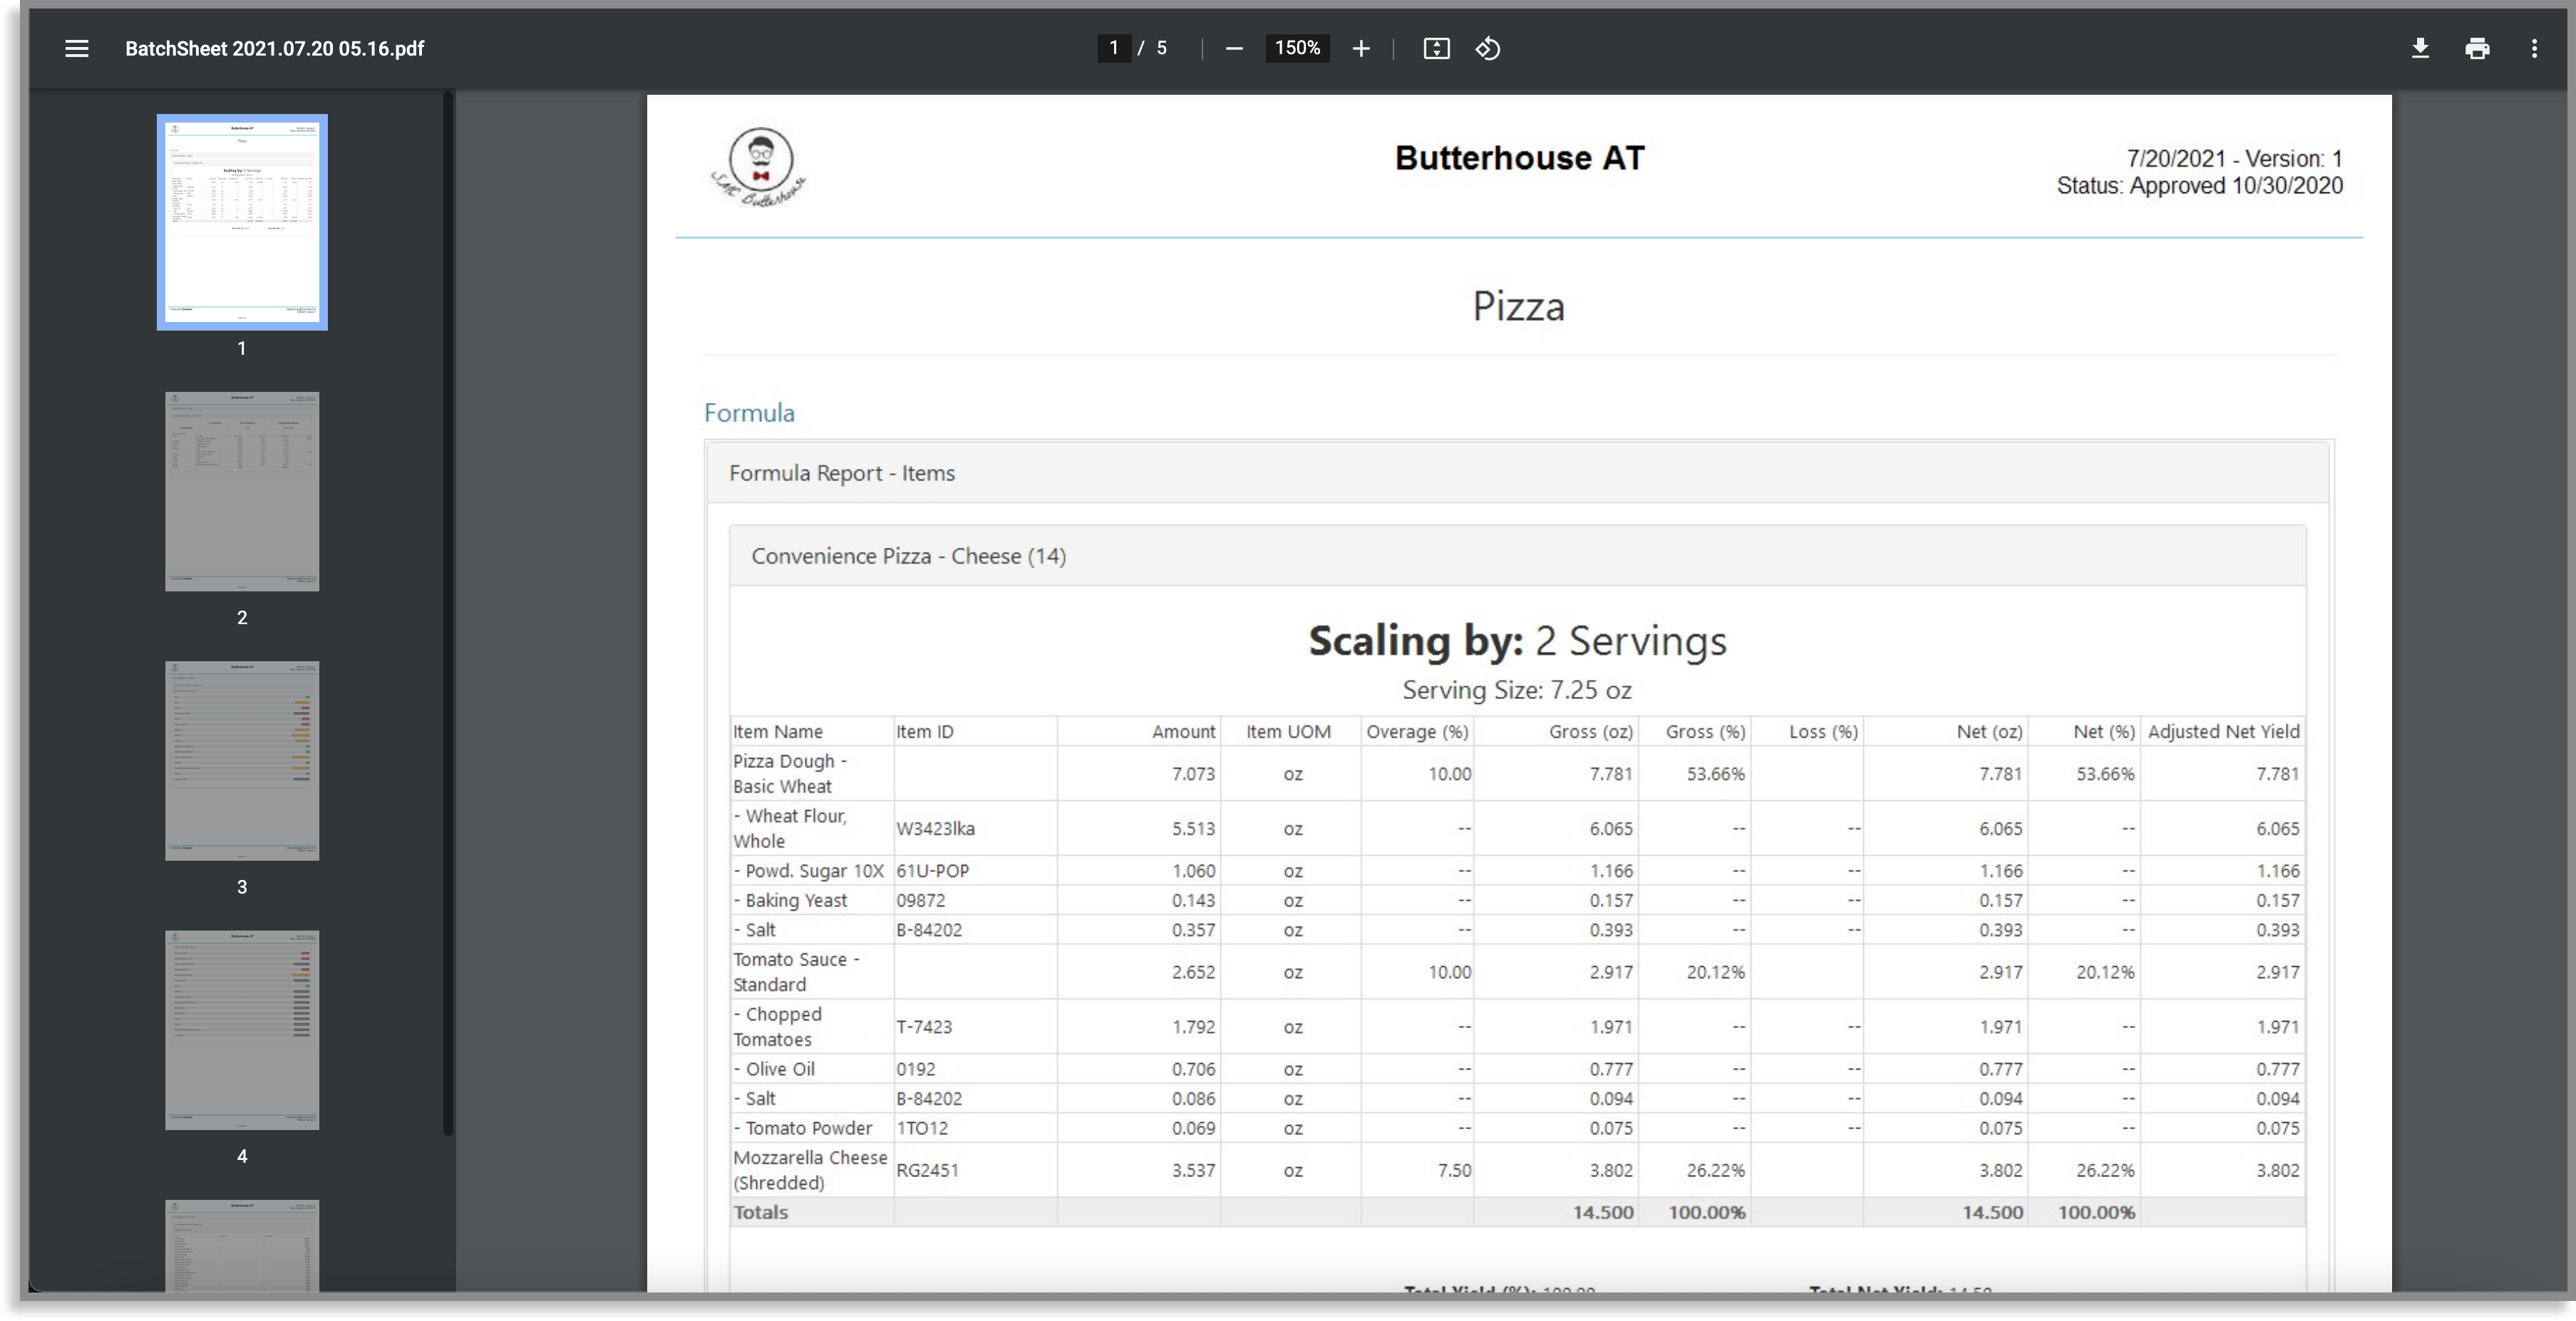This screenshot has height=1321, width=2576.
Task: Click the Olive Oil item name
Action: [774, 1068]
